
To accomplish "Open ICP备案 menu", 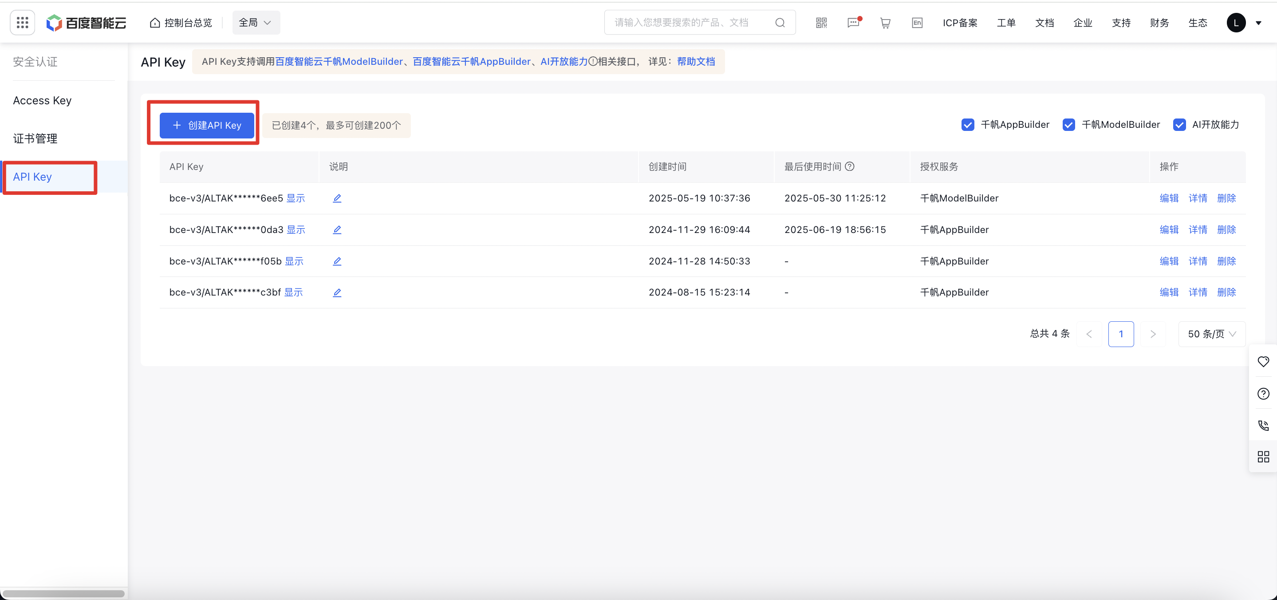I will coord(960,23).
